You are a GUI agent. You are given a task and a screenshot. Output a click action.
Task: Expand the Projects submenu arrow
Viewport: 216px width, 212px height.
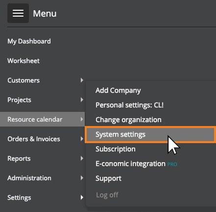(x=82, y=100)
